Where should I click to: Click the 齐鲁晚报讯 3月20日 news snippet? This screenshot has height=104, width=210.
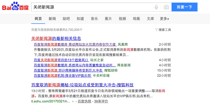click(102, 52)
